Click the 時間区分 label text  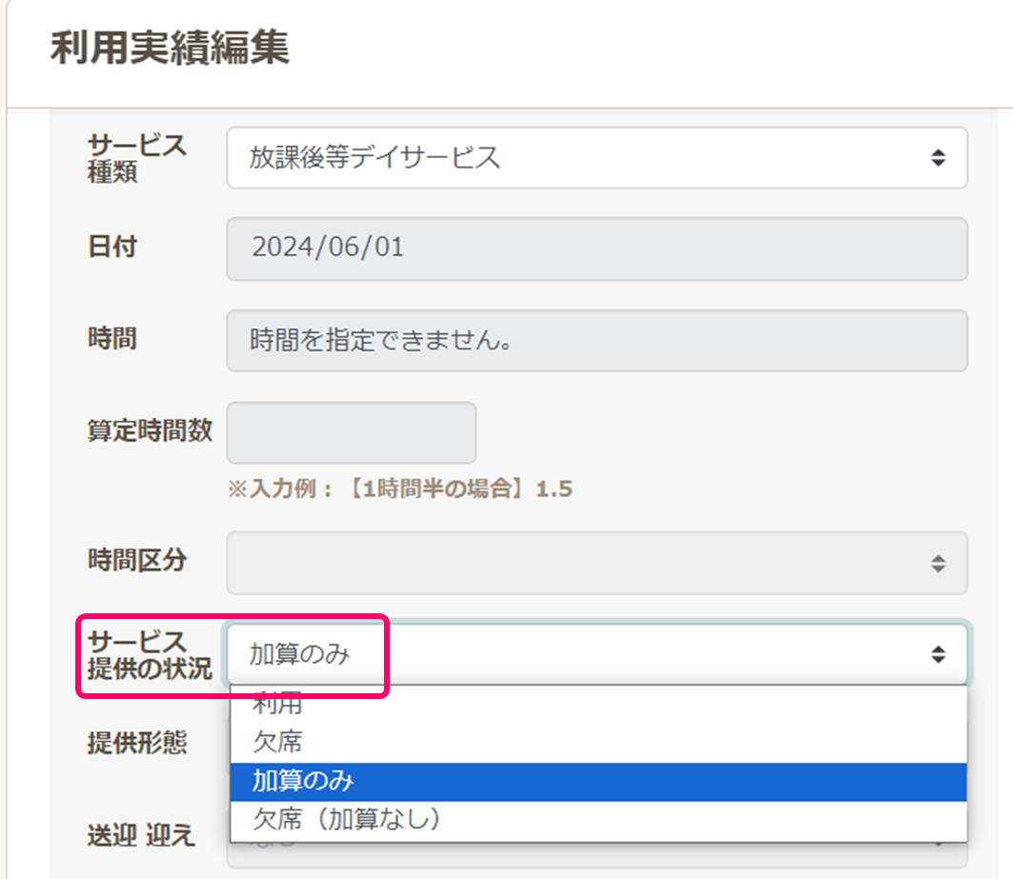137,561
